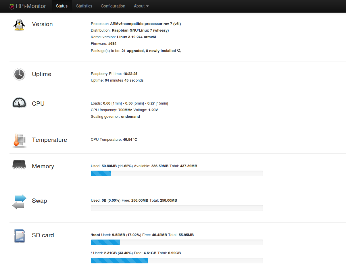
Task: Click the Memory usage progress bar
Action: 177,173
